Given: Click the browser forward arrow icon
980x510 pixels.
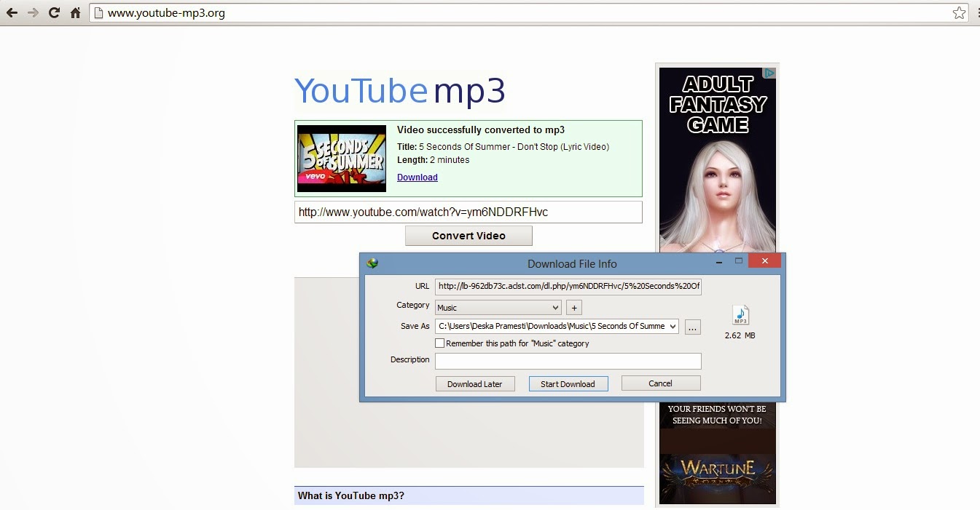Looking at the screenshot, I should (33, 12).
